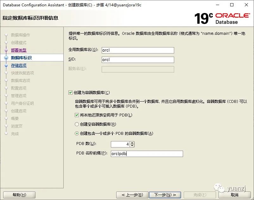Click the step bullet beside 存储选项
This screenshot has width=254, height=200.
point(6,66)
